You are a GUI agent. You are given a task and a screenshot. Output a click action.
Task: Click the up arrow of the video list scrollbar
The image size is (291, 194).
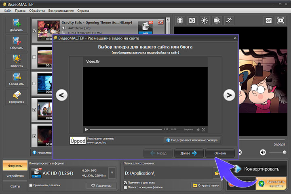tap(168, 20)
